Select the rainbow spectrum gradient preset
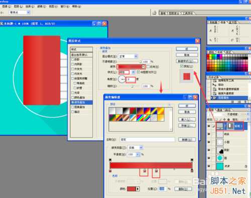The height and width of the screenshot is (198, 251). click(140, 118)
